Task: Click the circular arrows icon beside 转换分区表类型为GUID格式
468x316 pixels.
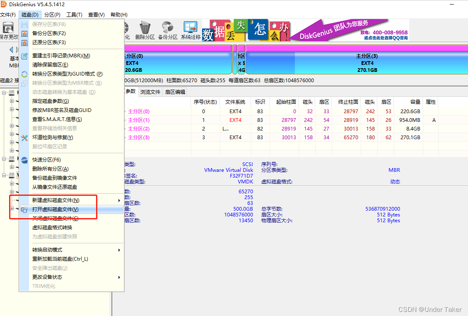Action: (x=24, y=74)
